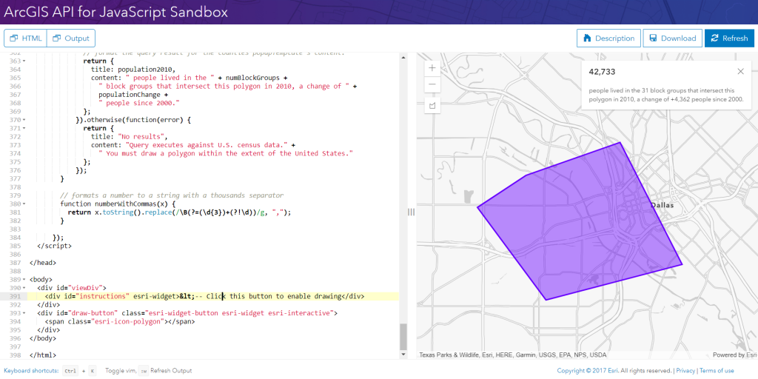
Task: Open the Privacy link
Action: [x=685, y=371]
